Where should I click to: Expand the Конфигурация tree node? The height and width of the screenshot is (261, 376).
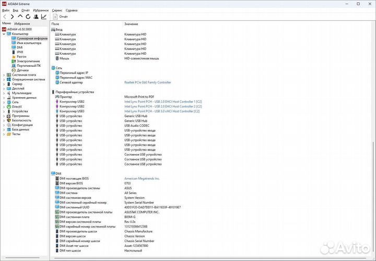[4, 125]
